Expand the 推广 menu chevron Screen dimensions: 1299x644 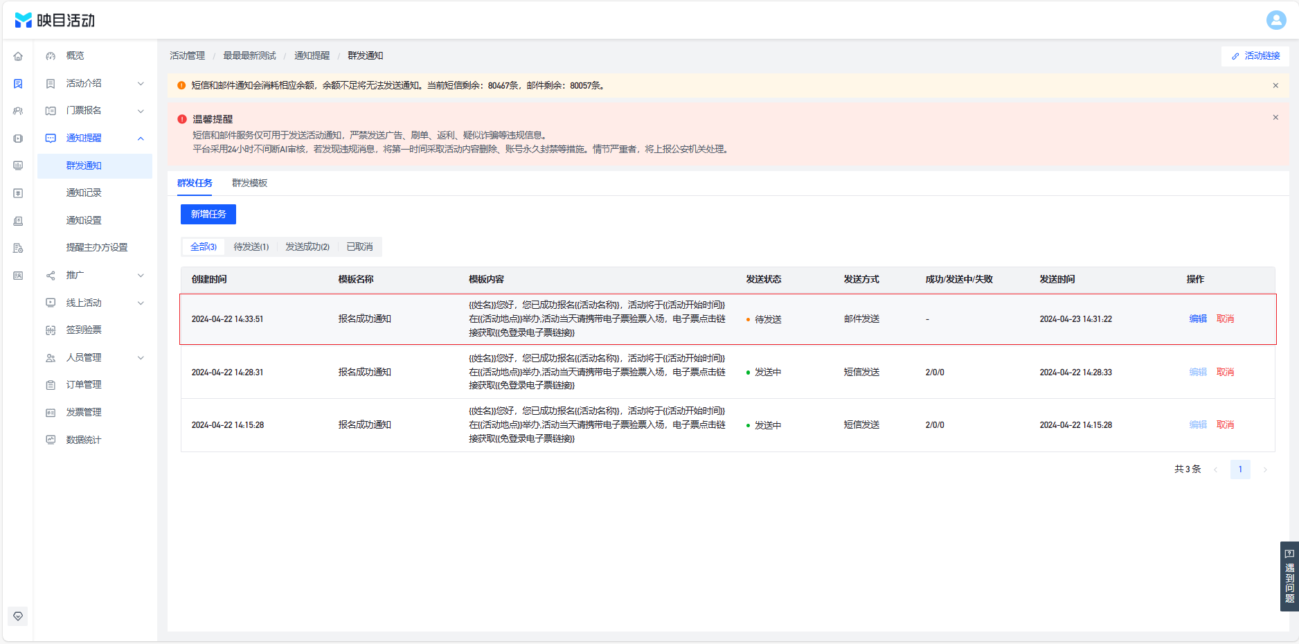coord(141,276)
